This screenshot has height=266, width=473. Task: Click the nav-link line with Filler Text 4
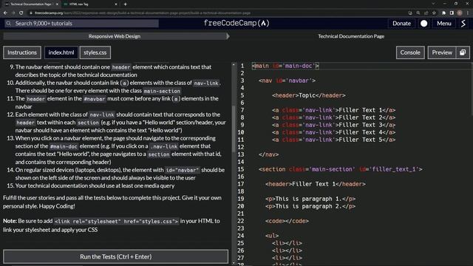tap(333, 132)
